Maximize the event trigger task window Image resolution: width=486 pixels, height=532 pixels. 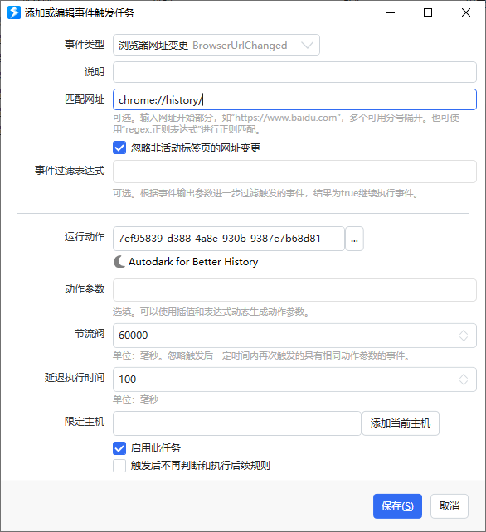coord(428,13)
